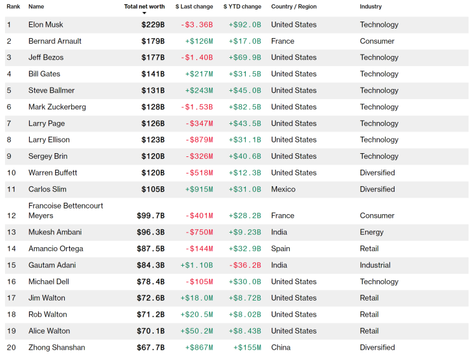472x354 pixels.
Task: Open the Bill Gates entry
Action: 44,74
